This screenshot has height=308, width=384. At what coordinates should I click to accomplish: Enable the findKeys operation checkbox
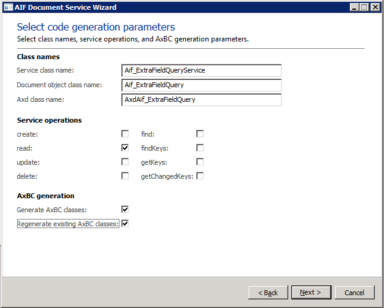point(200,148)
